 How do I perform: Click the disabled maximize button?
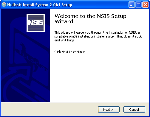(138, 5)
